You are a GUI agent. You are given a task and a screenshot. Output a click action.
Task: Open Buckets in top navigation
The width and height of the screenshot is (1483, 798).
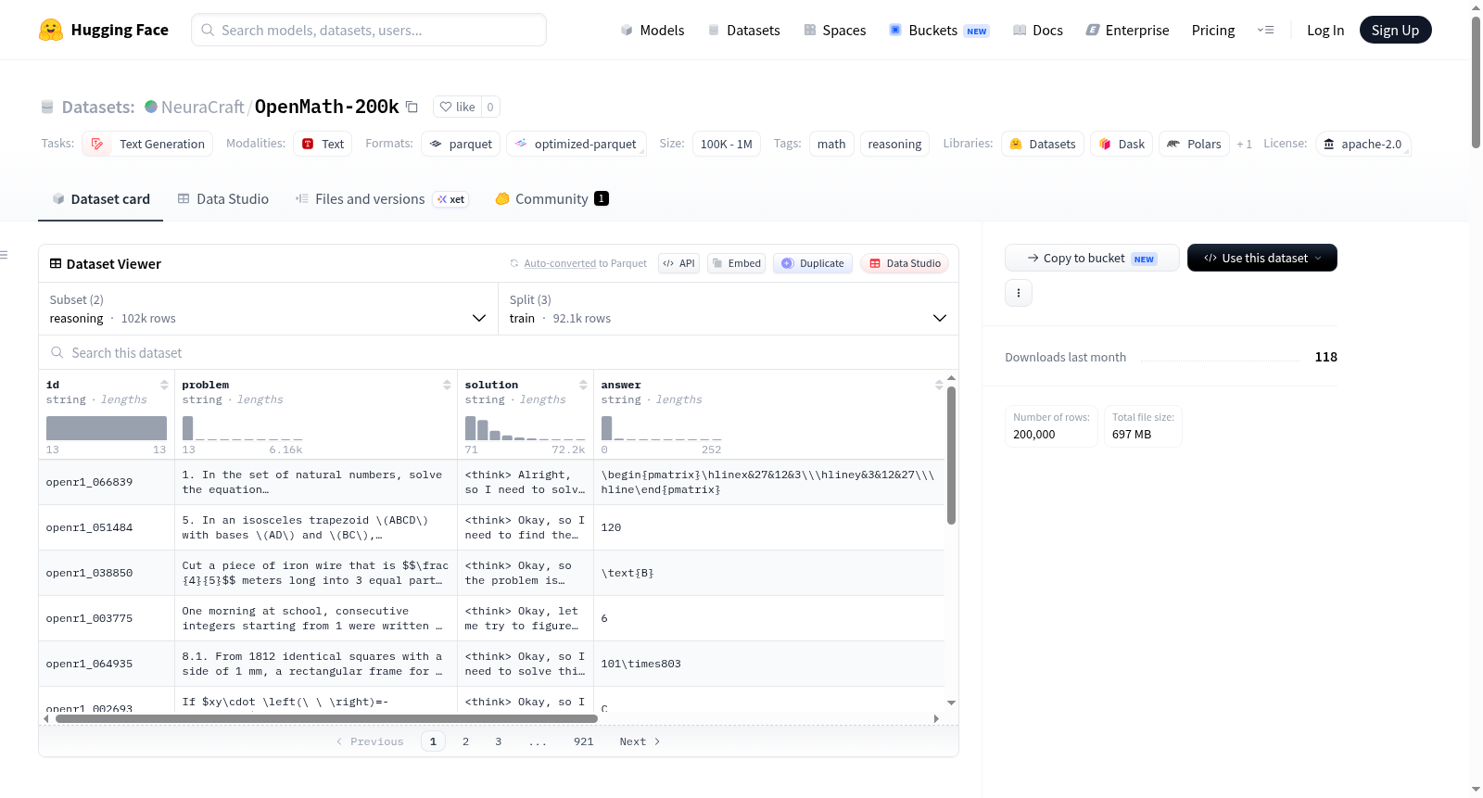pyautogui.click(x=939, y=30)
